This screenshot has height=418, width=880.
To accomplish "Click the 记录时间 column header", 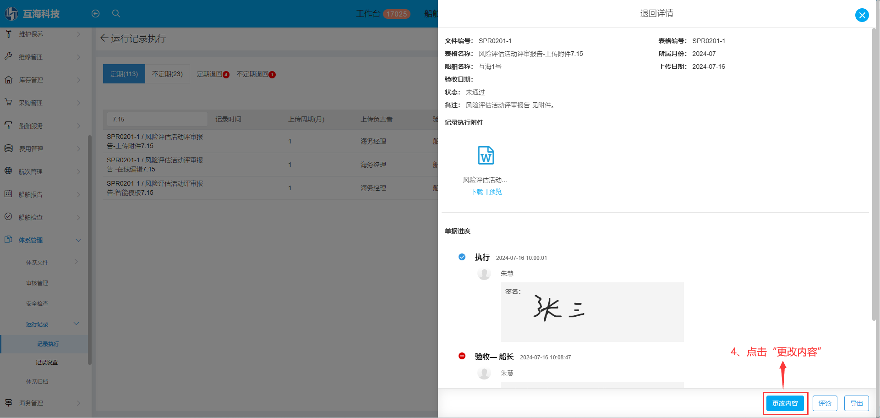I will (228, 119).
